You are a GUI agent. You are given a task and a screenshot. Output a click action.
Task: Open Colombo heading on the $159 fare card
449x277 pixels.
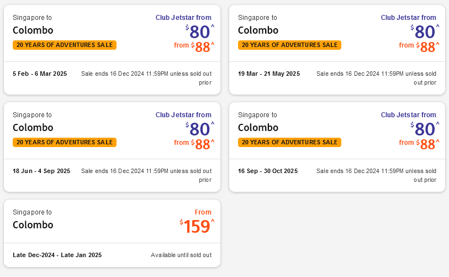click(x=33, y=225)
